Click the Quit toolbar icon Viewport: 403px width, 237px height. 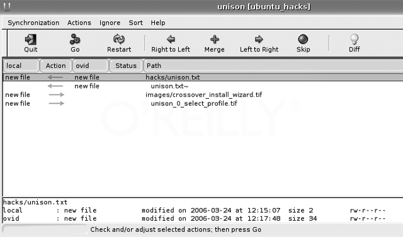click(31, 40)
